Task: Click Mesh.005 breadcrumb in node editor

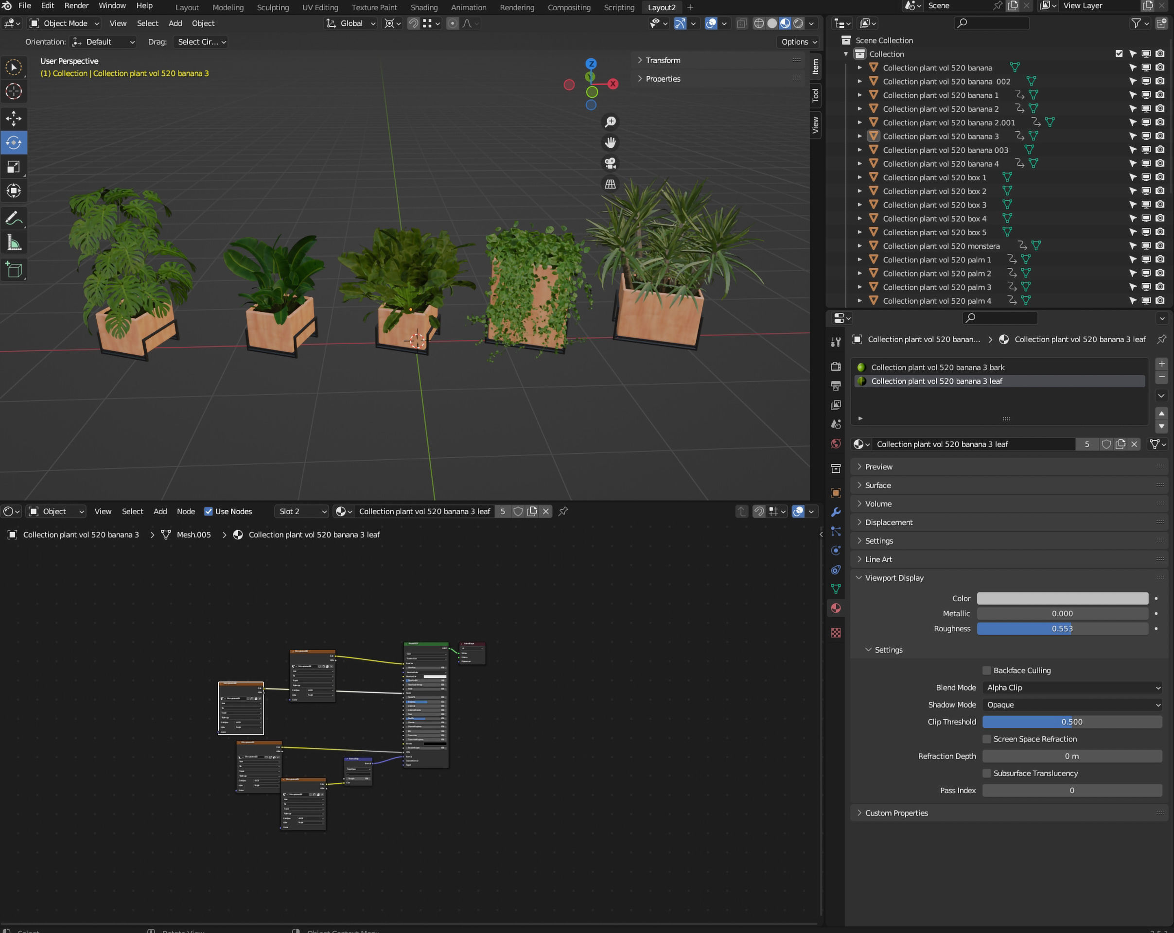Action: [x=193, y=535]
